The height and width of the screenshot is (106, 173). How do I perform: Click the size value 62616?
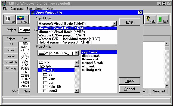[25, 47]
